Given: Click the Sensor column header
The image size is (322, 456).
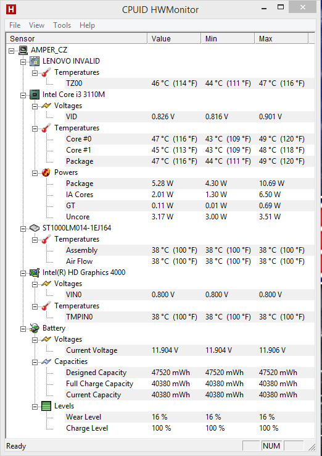Looking at the screenshot, I should (76, 39).
